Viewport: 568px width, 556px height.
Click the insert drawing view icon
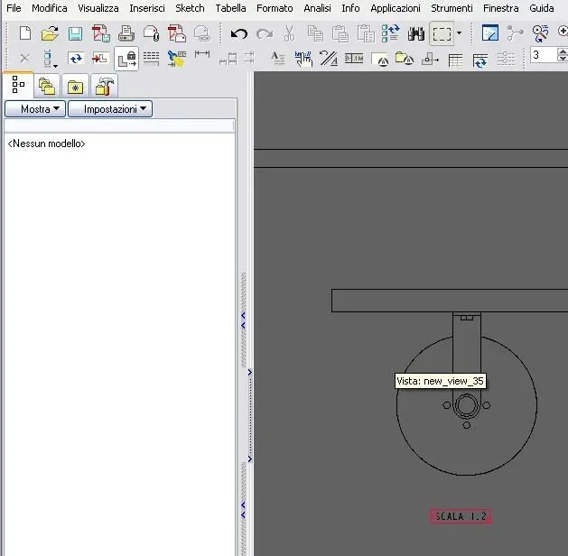(x=100, y=58)
